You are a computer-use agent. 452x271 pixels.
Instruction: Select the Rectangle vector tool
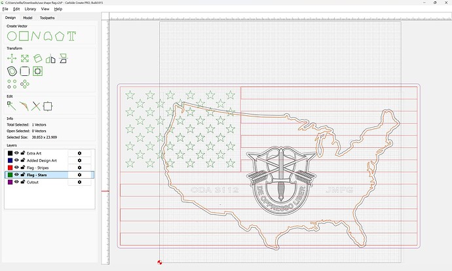point(24,36)
